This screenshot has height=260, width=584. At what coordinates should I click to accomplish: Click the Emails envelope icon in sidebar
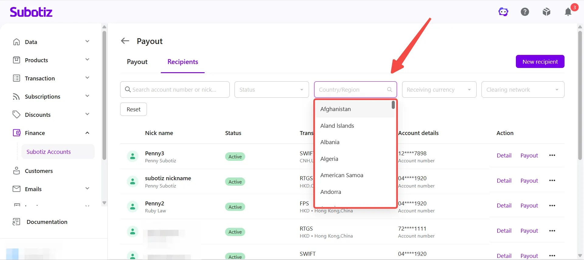(16, 189)
